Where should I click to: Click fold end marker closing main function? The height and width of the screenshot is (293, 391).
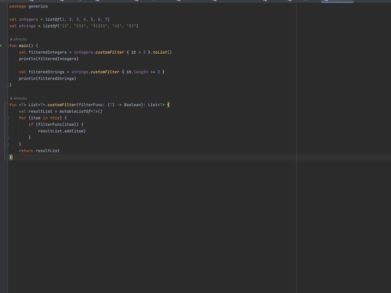pos(7,85)
